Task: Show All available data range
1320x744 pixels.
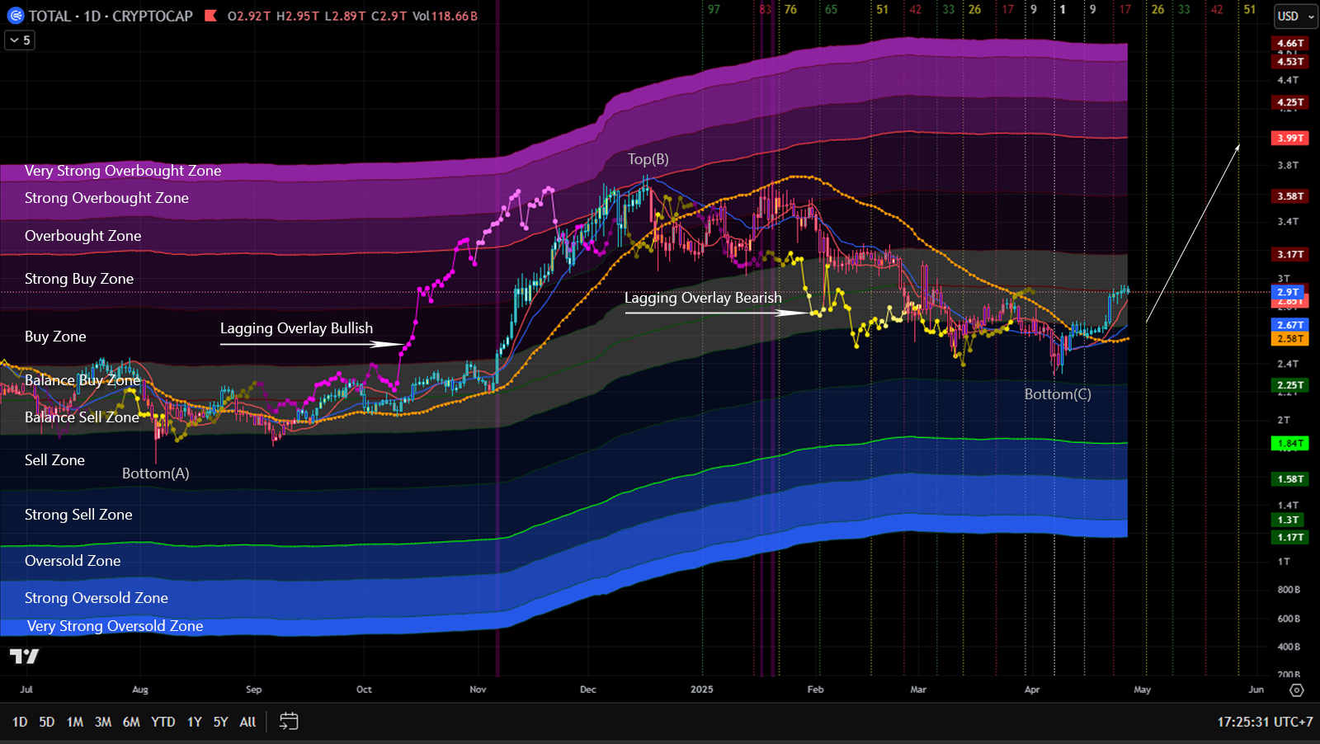Action: 247,722
